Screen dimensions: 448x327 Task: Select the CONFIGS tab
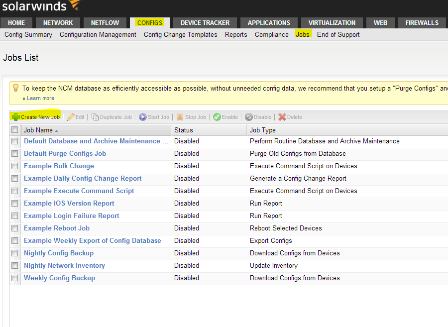[150, 23]
